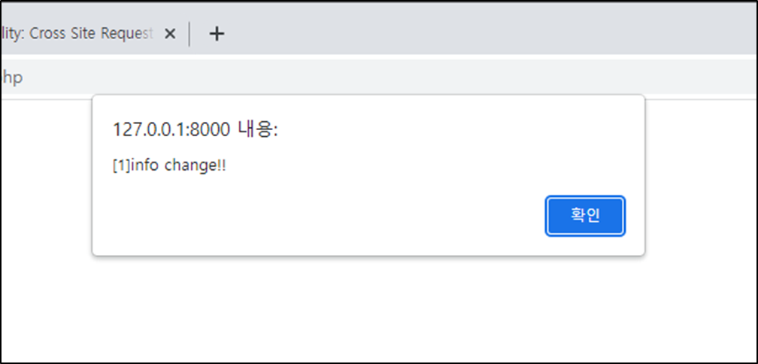
Task: Close the Cross Site Request tab
Action: tap(170, 34)
